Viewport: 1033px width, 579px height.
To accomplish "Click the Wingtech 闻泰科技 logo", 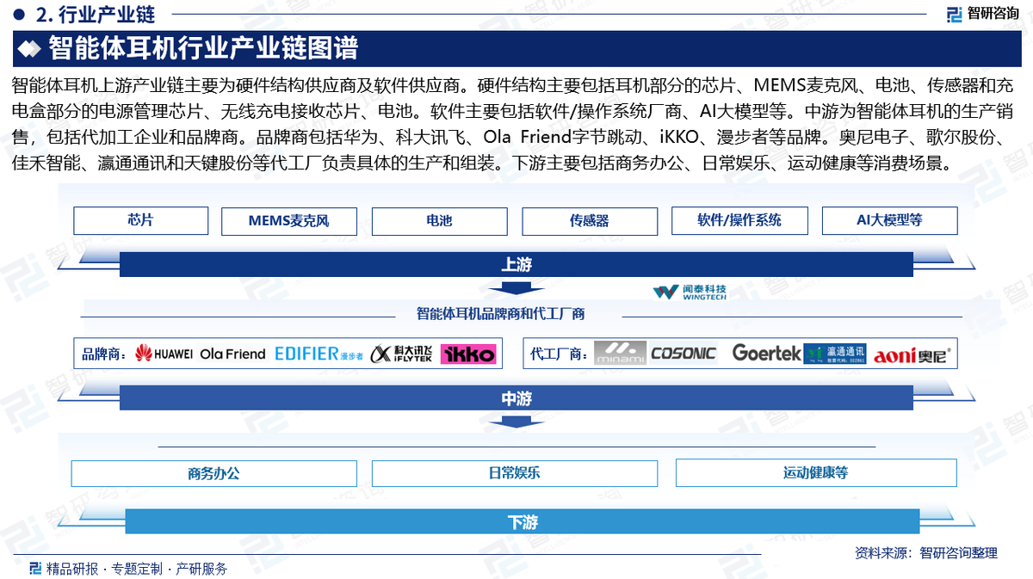I will (690, 292).
